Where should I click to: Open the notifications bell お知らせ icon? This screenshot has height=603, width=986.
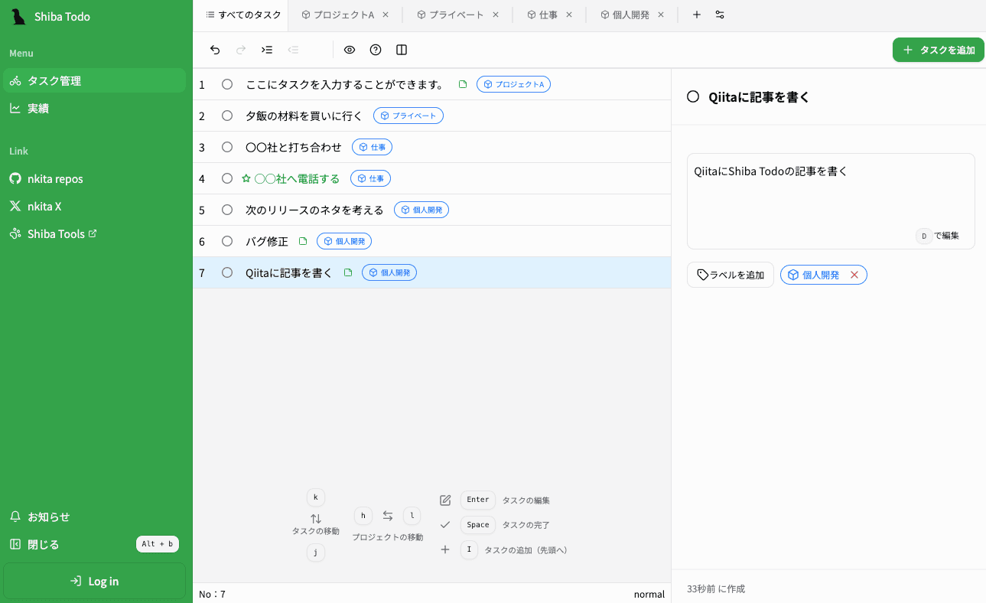tap(15, 517)
